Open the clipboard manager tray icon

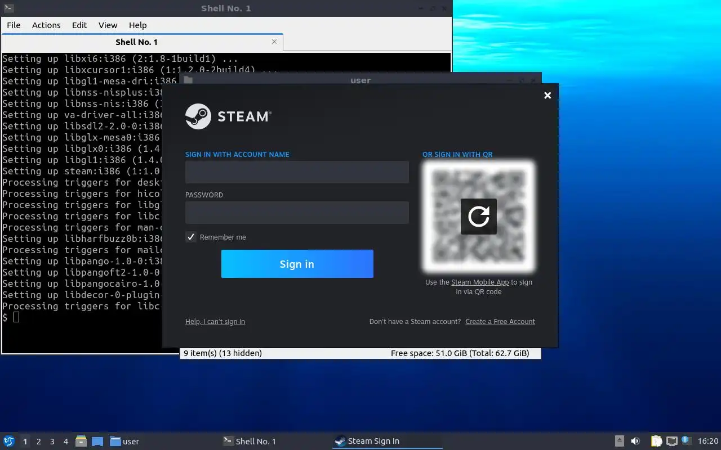[656, 441]
